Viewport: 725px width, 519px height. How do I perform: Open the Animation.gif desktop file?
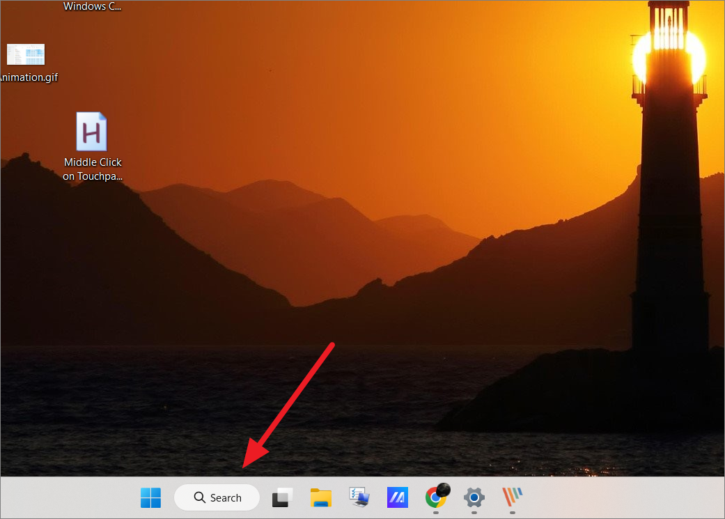point(25,54)
